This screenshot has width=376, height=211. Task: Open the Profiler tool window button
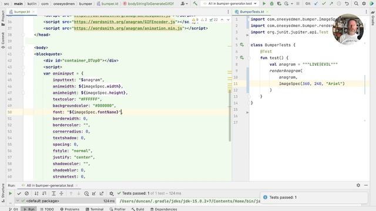coord(117,209)
